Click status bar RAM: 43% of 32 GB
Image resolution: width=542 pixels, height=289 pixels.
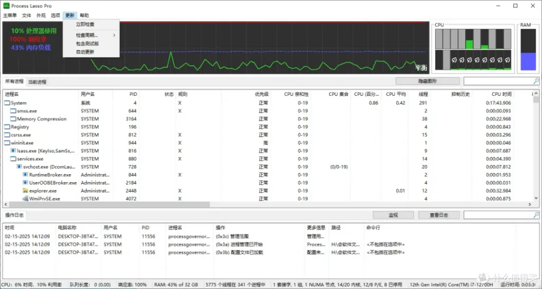pyautogui.click(x=177, y=285)
